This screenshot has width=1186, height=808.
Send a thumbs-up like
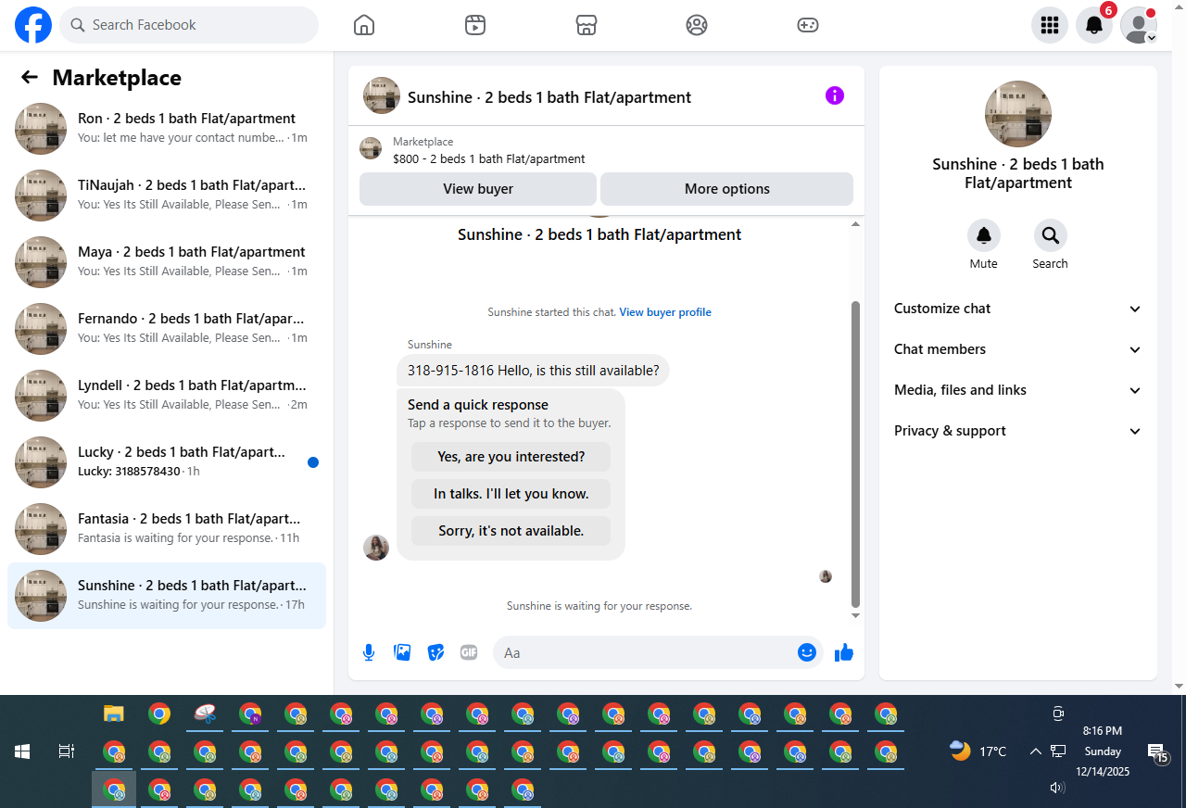click(x=844, y=652)
